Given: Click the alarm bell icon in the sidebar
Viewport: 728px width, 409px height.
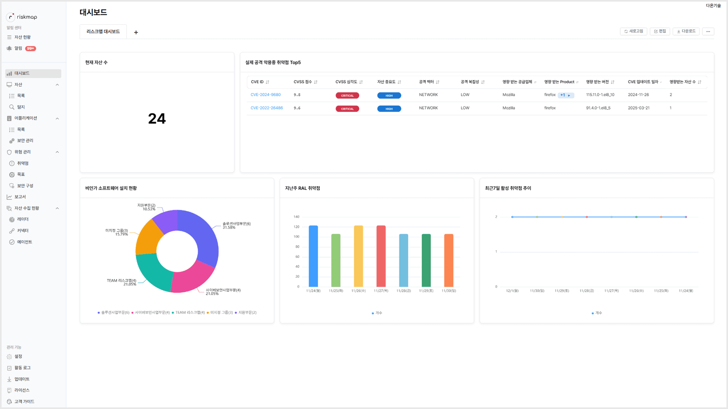Looking at the screenshot, I should tap(9, 48).
